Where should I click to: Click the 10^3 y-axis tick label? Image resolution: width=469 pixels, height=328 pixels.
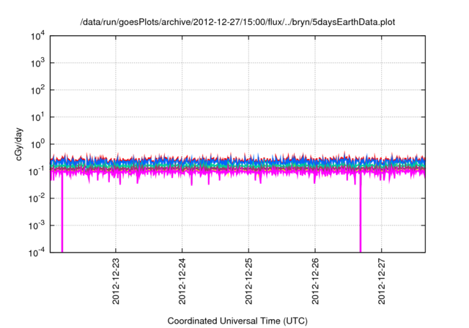[x=38, y=63]
